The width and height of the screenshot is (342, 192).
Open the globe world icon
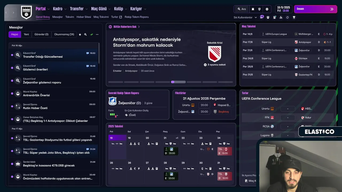[259, 9]
